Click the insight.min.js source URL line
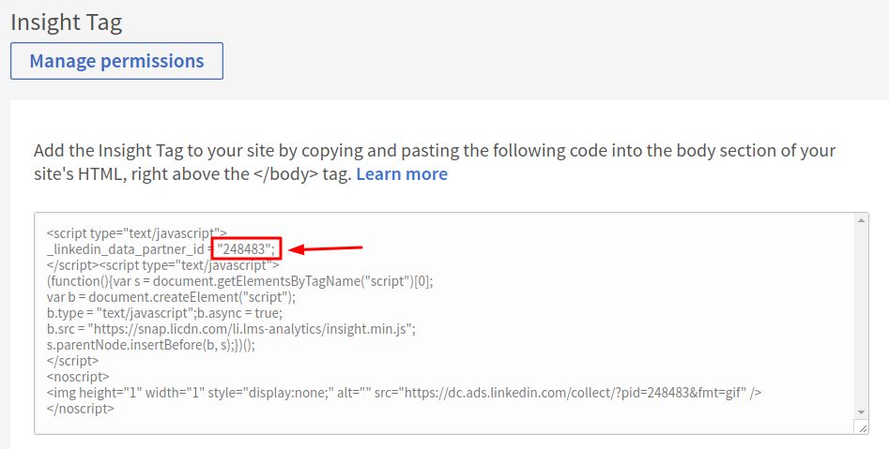Screen dimensions: 889x449 [x=231, y=329]
